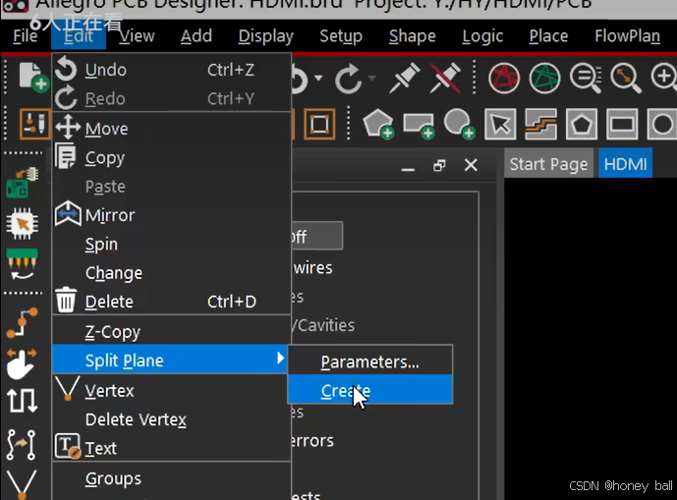
Task: Open the FlowPlan menu
Action: tap(627, 35)
